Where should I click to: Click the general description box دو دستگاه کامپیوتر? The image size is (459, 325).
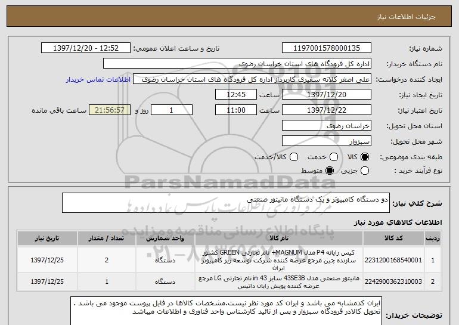[226, 203]
